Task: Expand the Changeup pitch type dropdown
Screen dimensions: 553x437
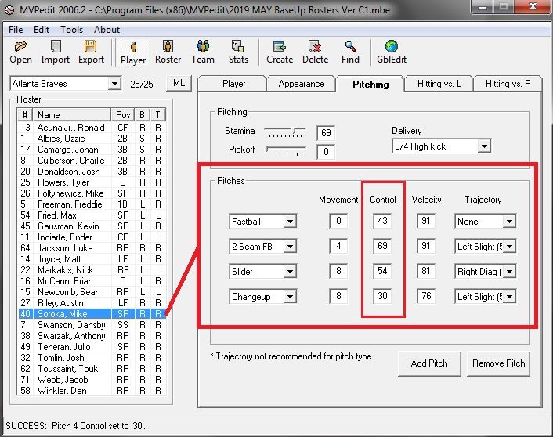Action: [x=290, y=297]
